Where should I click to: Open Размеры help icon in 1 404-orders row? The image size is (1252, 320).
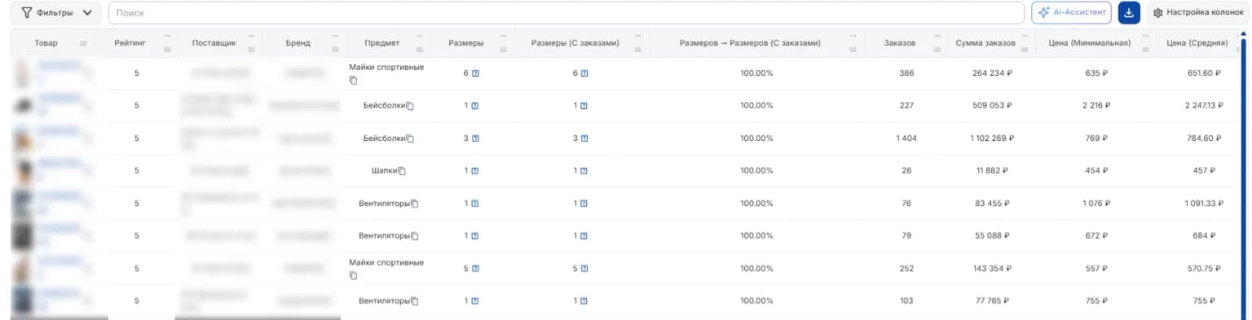(475, 138)
